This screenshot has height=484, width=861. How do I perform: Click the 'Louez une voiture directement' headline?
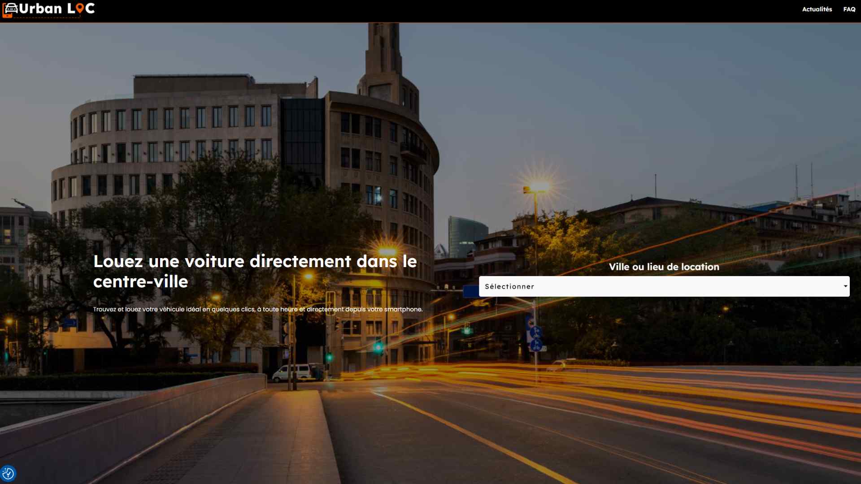click(255, 271)
